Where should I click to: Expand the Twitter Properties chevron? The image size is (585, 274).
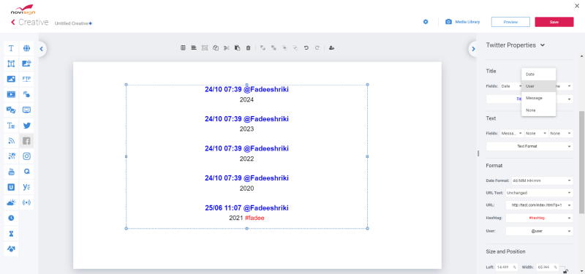pos(543,45)
